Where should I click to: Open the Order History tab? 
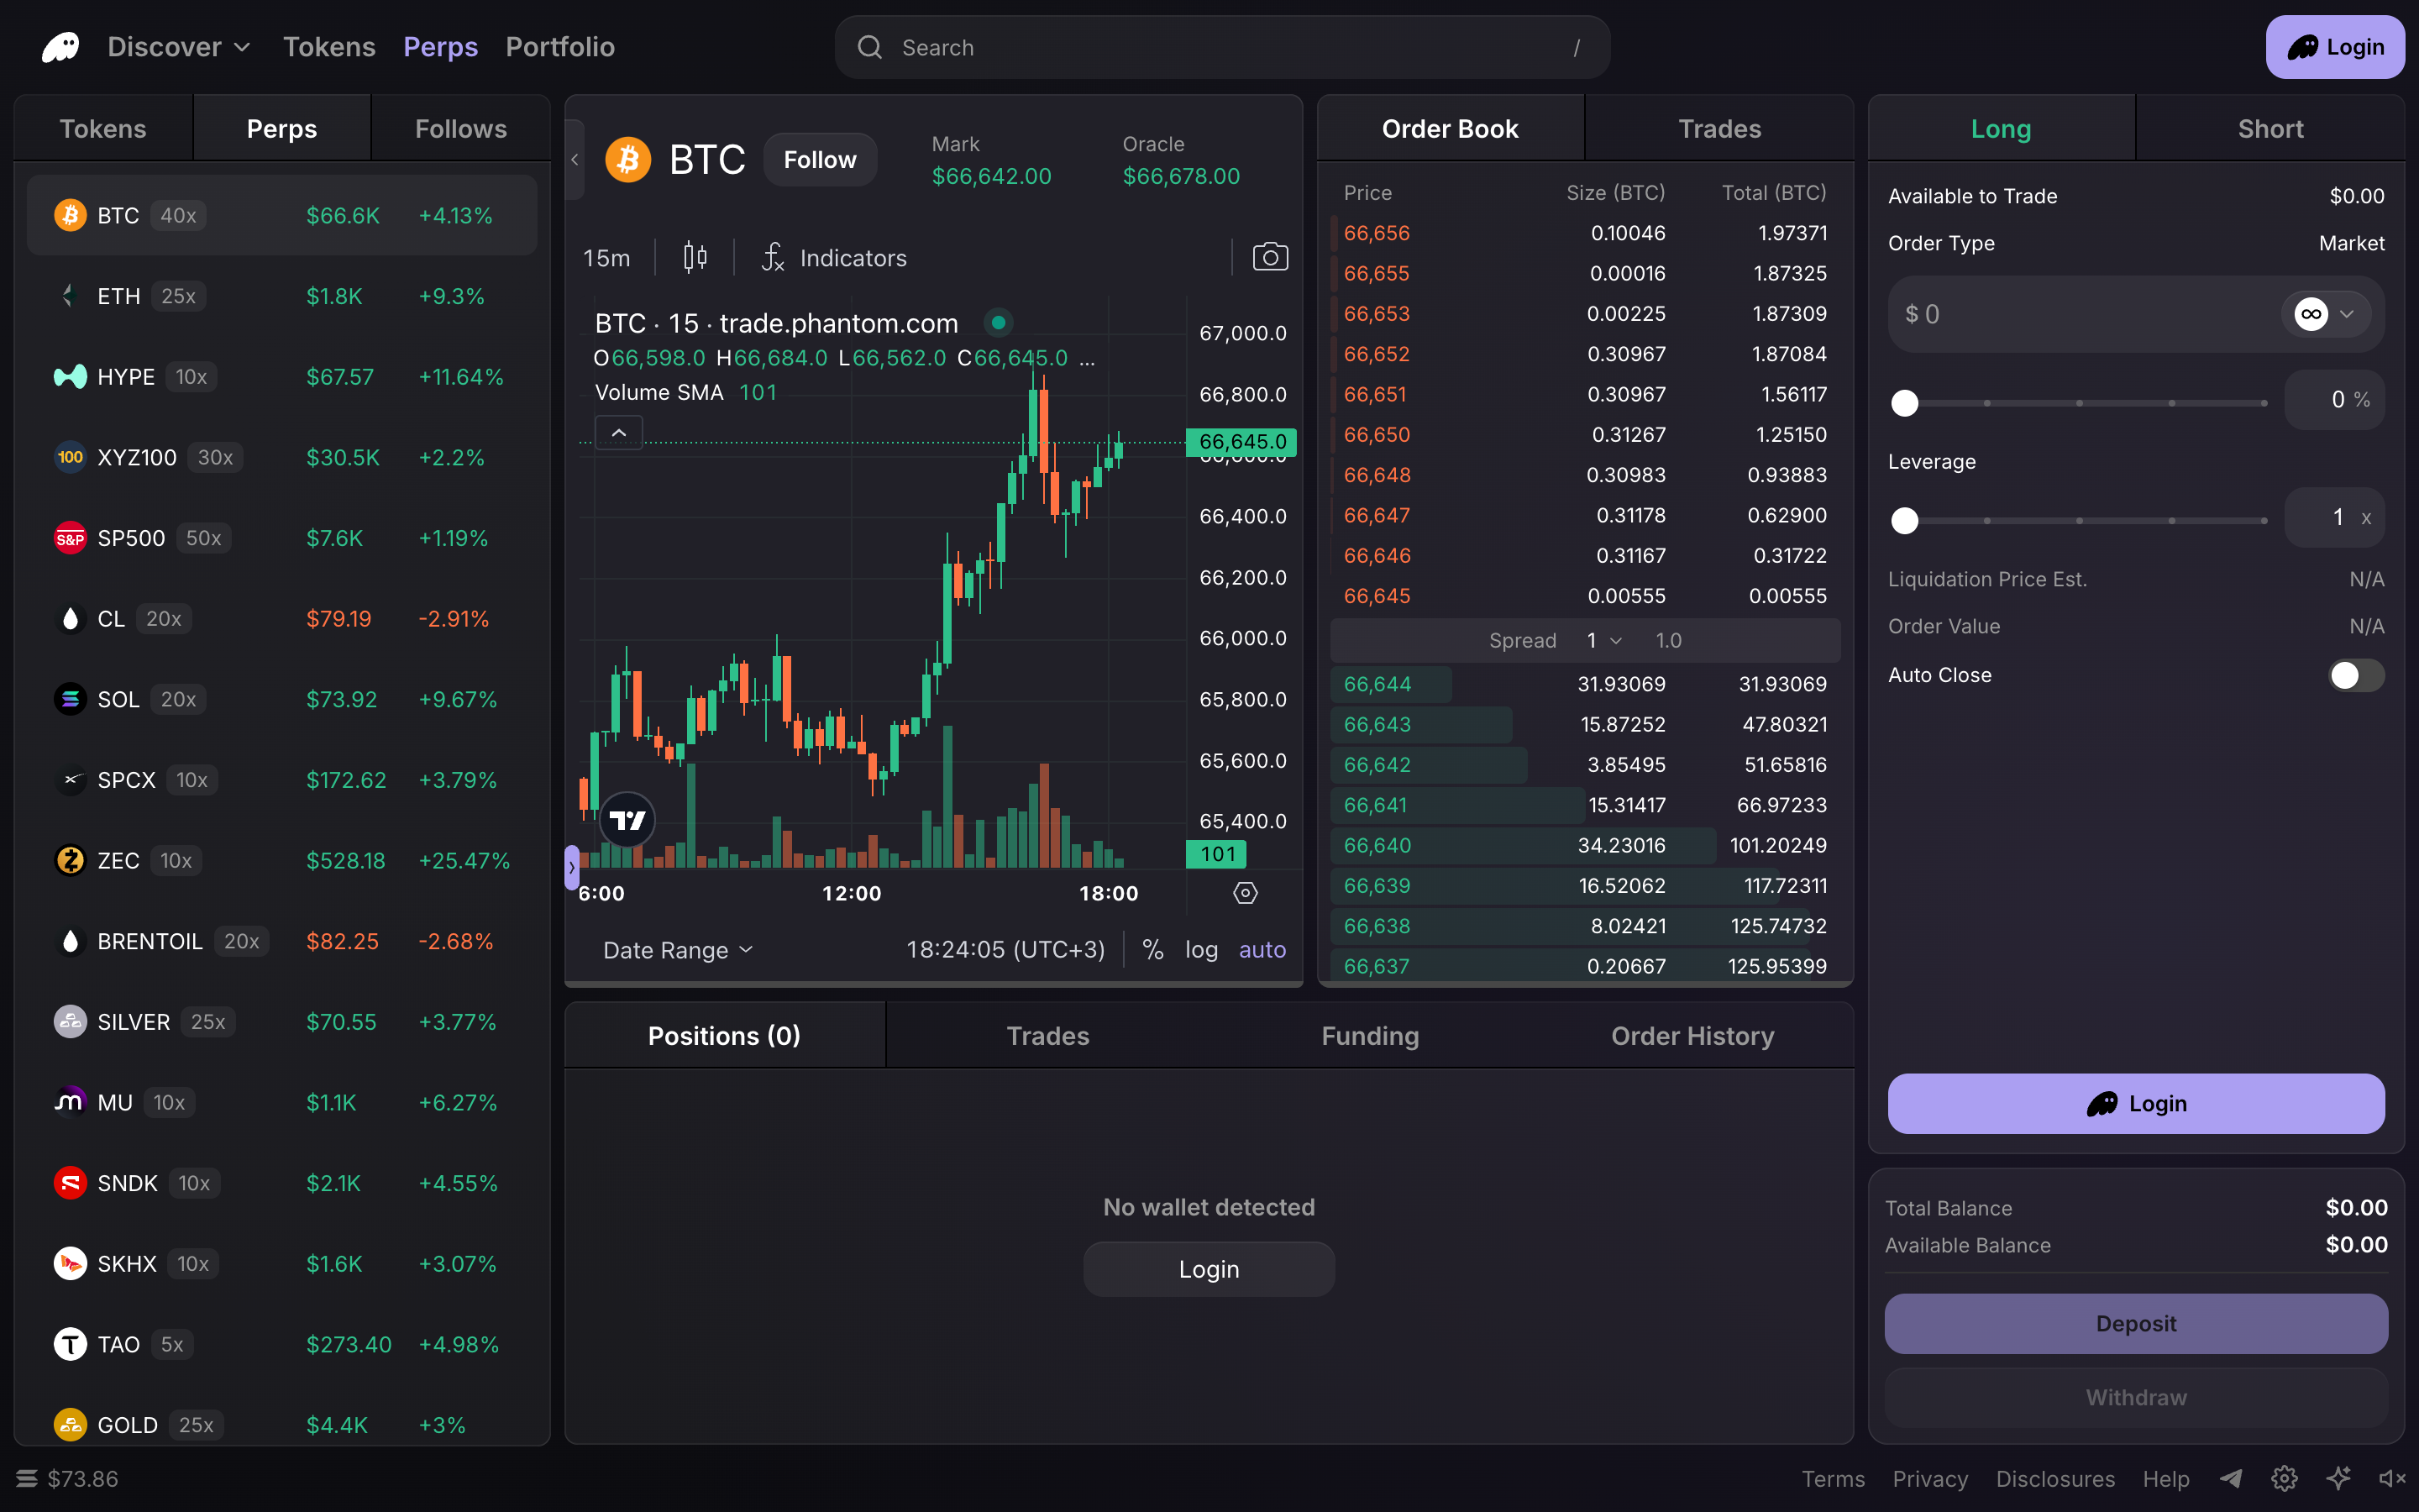point(1692,1035)
